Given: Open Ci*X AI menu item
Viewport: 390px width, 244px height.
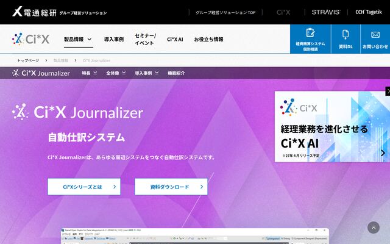Looking at the screenshot, I should 175,39.
